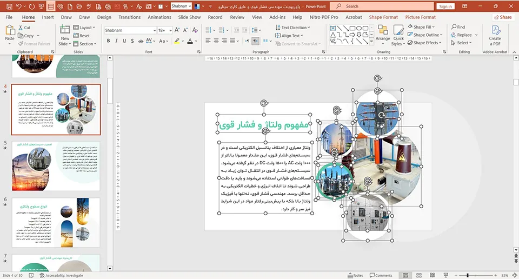Switch to the Insert tab
Screen dimensions: 519x279
click(48, 17)
